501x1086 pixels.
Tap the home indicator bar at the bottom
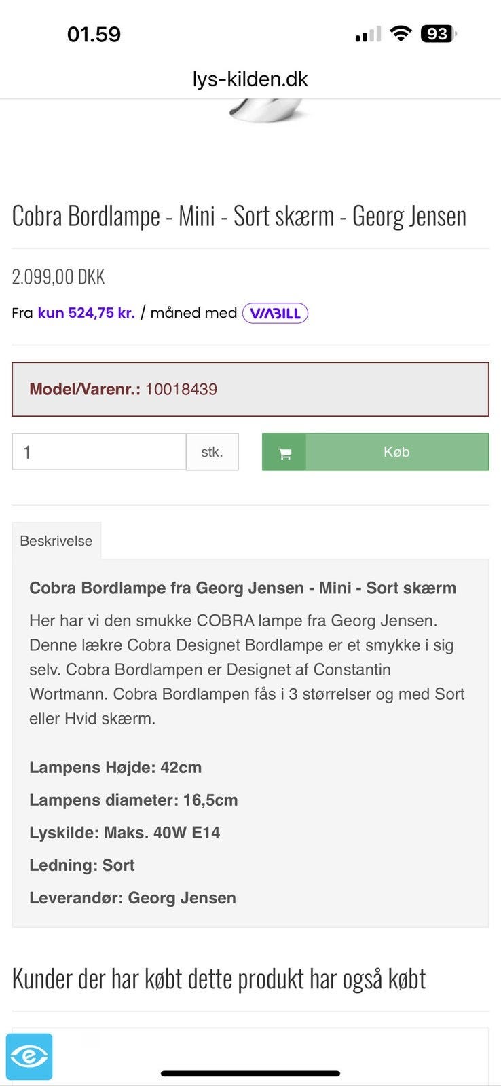[x=250, y=1074]
